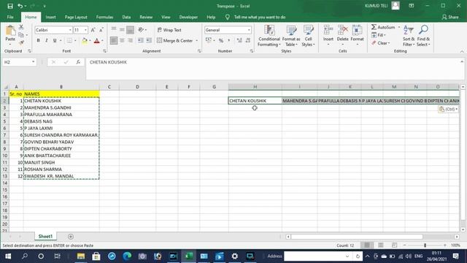
Task: Toggle Bold formatting
Action: 38,41
